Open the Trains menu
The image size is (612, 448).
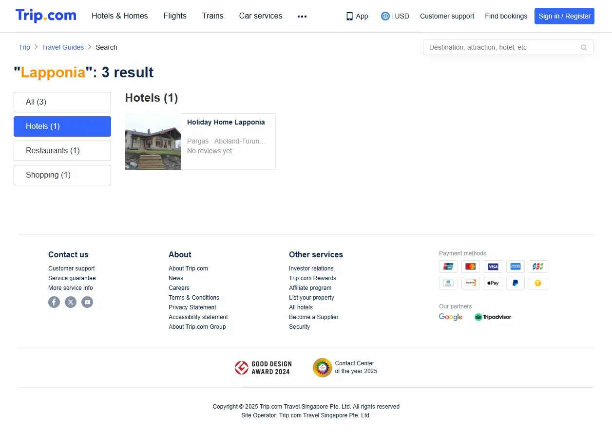[x=213, y=16]
